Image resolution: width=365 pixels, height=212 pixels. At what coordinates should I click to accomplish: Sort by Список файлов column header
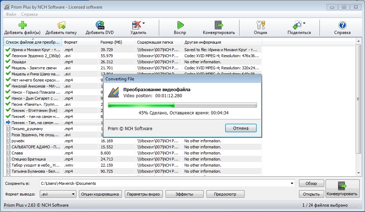33,42
